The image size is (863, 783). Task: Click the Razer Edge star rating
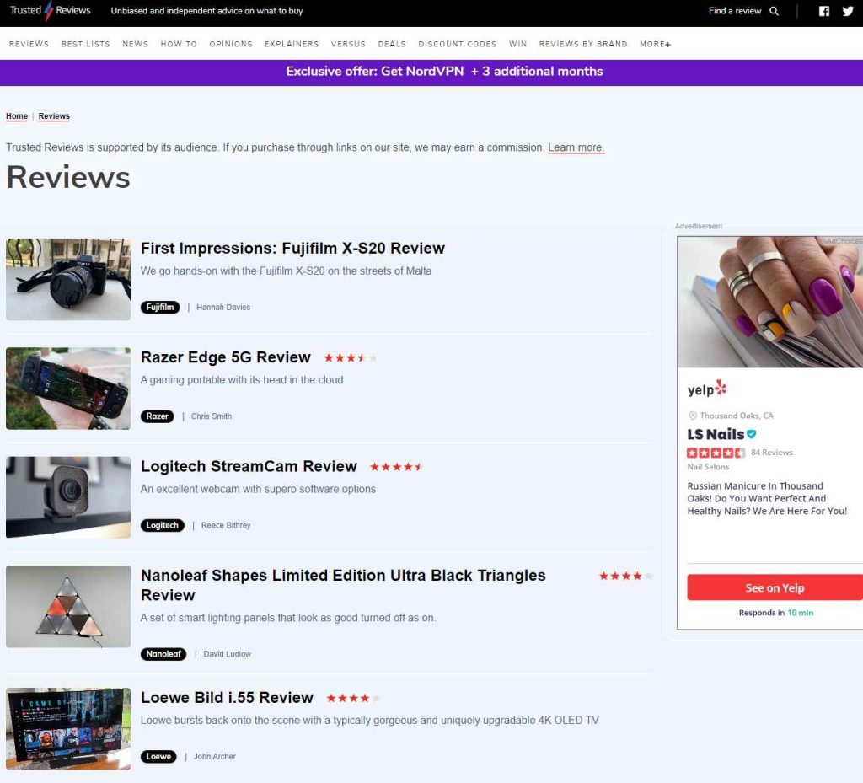[x=351, y=357]
